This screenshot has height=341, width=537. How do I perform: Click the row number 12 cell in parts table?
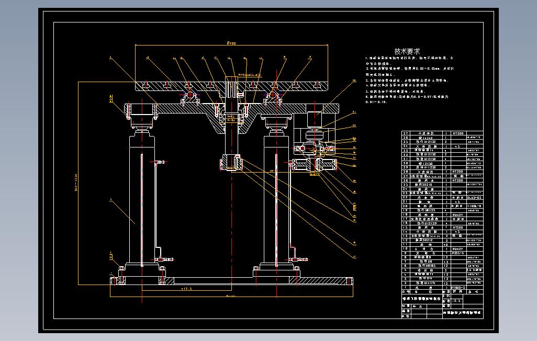tap(406, 241)
